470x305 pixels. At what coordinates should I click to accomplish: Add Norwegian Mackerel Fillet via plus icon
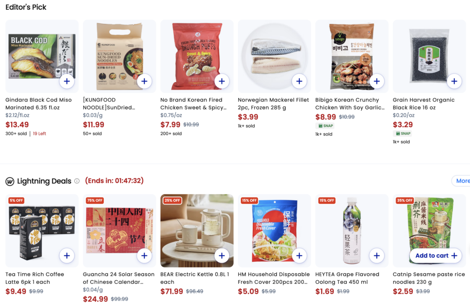(x=299, y=81)
